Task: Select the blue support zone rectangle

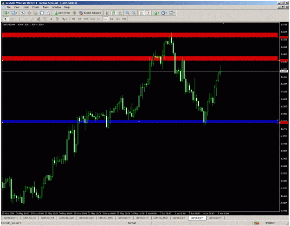Action: [x=140, y=121]
